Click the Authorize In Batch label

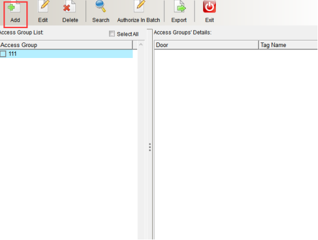tap(138, 20)
